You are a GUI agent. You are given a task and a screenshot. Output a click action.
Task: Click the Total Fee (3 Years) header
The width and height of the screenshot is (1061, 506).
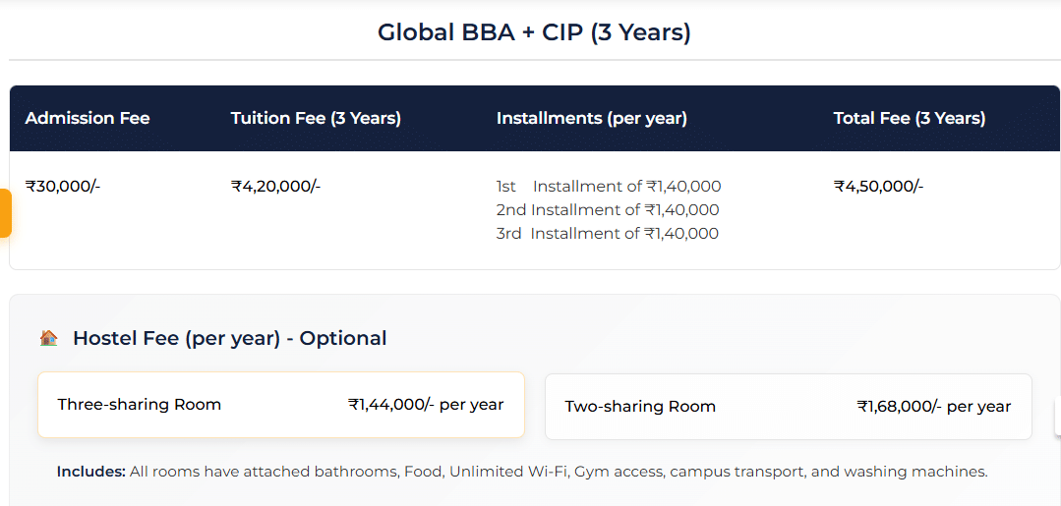(909, 118)
